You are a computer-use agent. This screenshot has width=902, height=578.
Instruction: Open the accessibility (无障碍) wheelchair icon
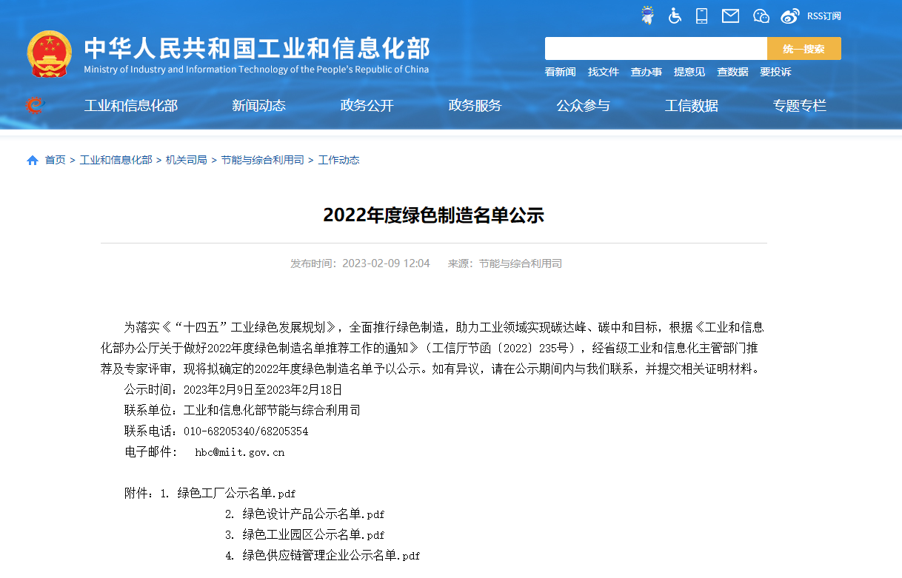tap(675, 15)
